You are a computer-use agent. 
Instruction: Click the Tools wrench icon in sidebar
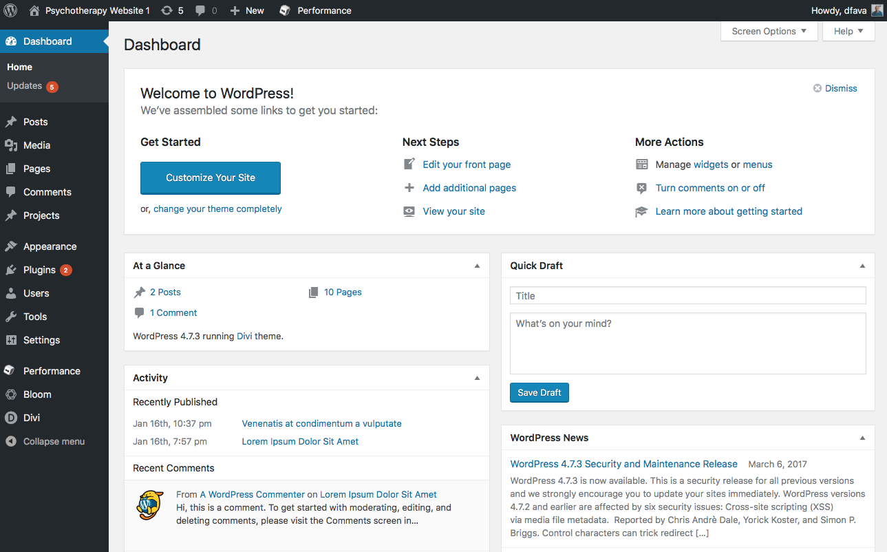point(11,317)
